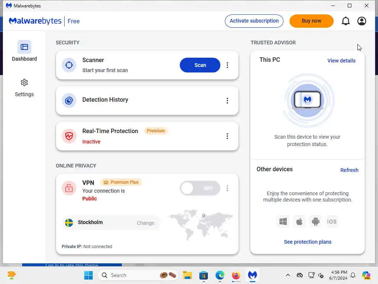
Task: Click the Scan button
Action: click(200, 65)
